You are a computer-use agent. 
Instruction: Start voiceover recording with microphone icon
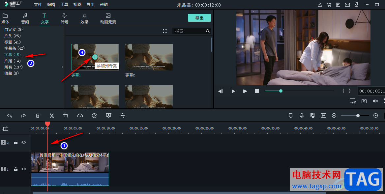pos(302,116)
